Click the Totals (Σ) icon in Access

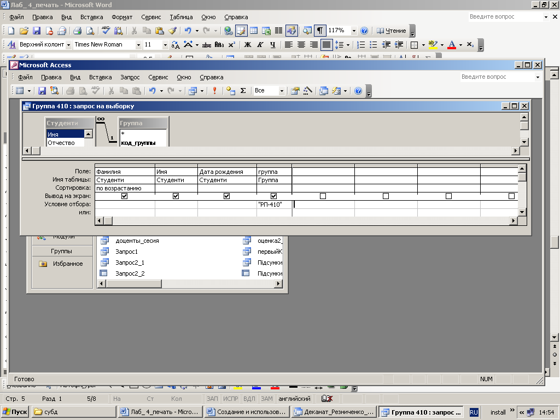pos(243,91)
